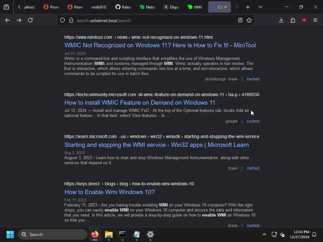The image size is (323, 242).
Task: Open the terminal app in the taskbar
Action: pyautogui.click(x=123, y=234)
